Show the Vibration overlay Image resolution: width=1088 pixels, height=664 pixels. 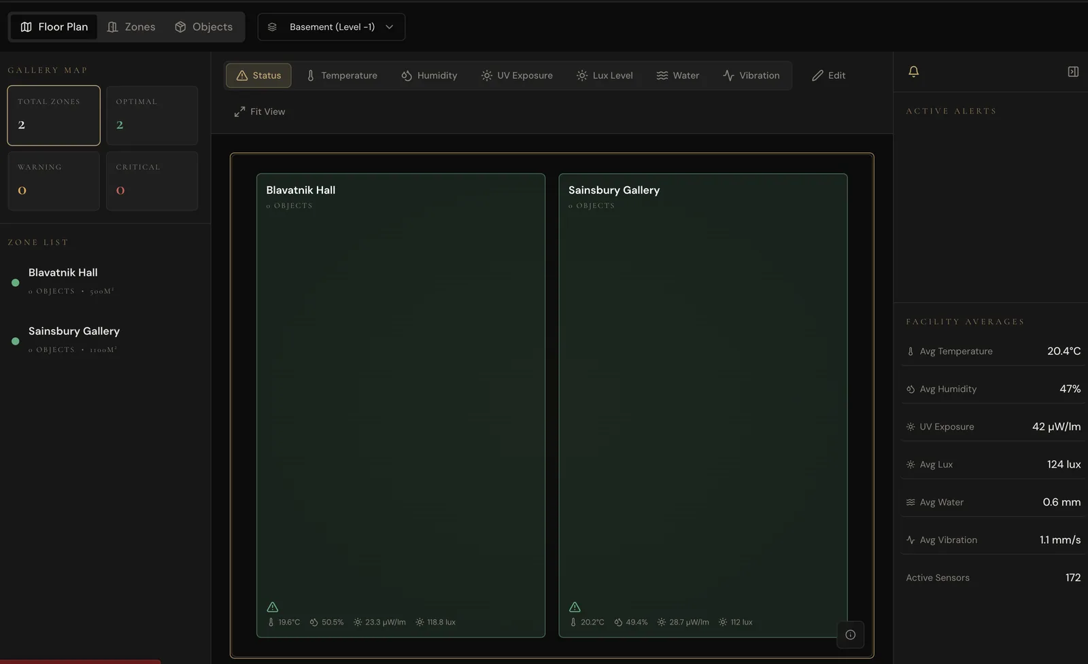[751, 75]
